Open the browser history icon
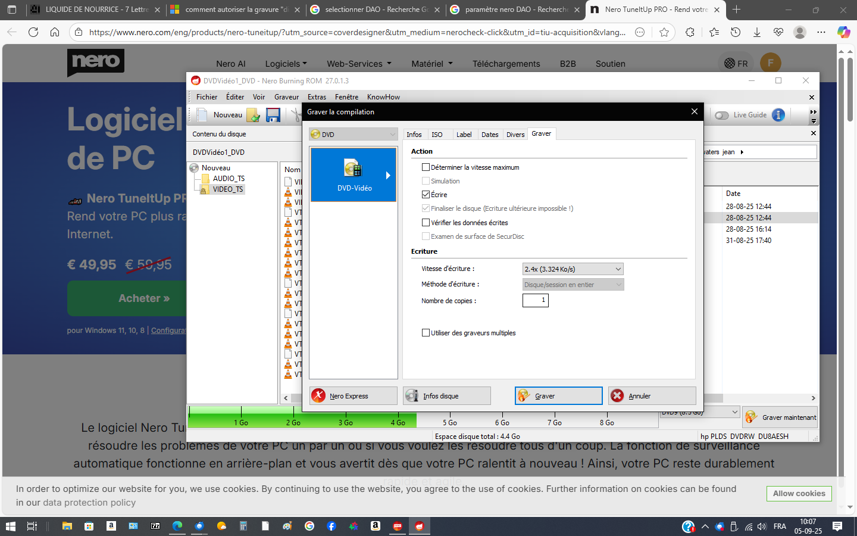This screenshot has height=536, width=857. (x=736, y=32)
